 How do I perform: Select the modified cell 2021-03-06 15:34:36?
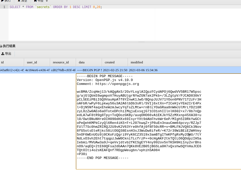click(143, 70)
